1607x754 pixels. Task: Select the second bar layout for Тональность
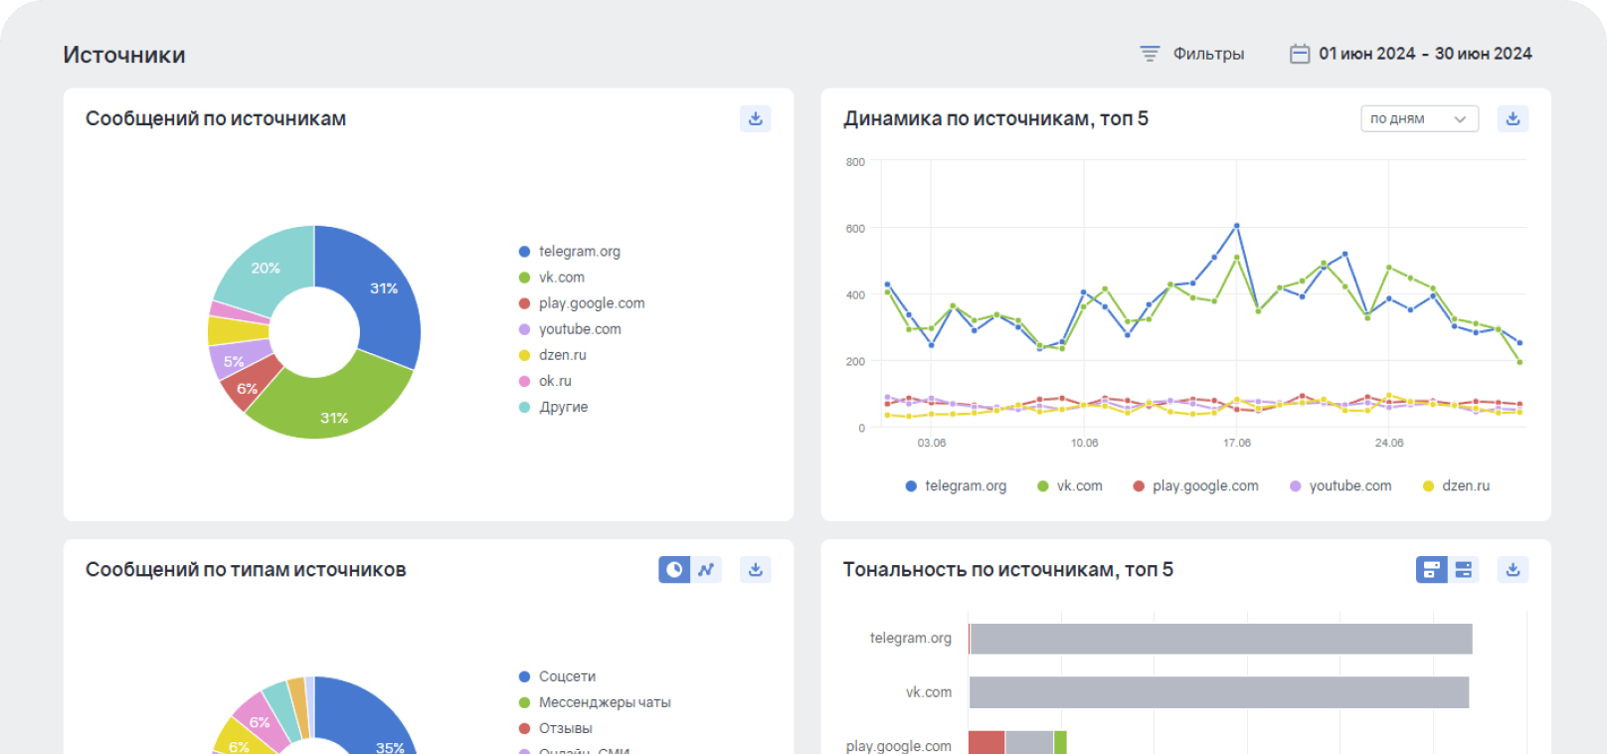(x=1464, y=570)
